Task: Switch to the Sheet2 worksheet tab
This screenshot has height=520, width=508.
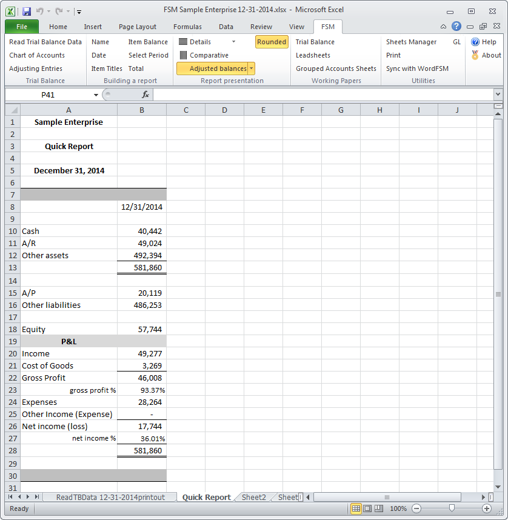Action: tap(253, 497)
